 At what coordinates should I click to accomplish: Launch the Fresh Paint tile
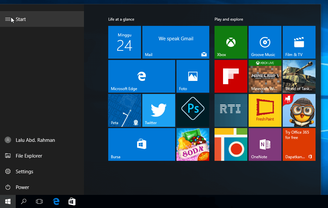[265, 110]
